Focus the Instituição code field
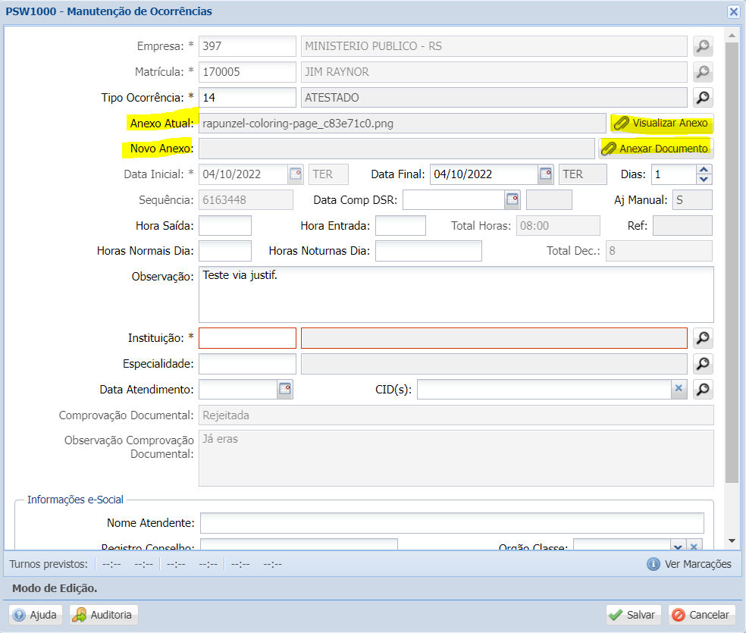The height and width of the screenshot is (633, 746). click(247, 338)
